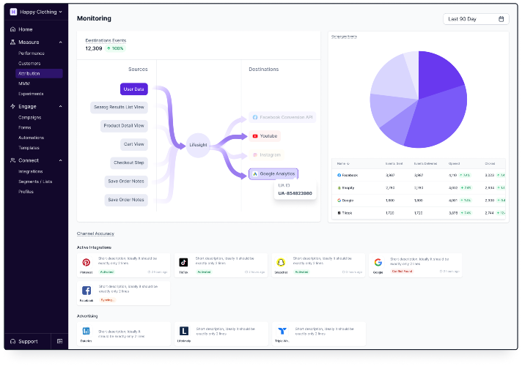Screen dimensions: 522x366
Task: Open Automations under Engage
Action: pyautogui.click(x=31, y=138)
